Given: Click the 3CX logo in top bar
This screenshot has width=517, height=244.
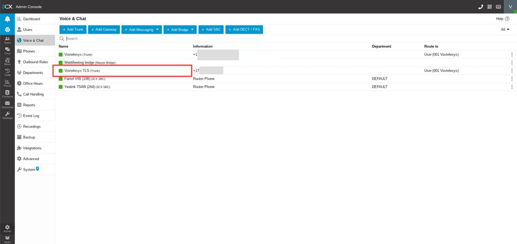Looking at the screenshot, I should tap(7, 6).
